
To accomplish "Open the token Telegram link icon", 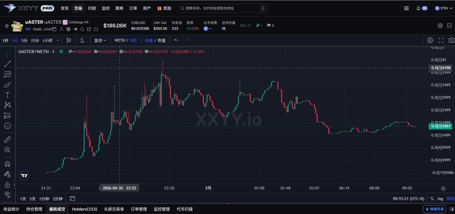I will point(75,29).
